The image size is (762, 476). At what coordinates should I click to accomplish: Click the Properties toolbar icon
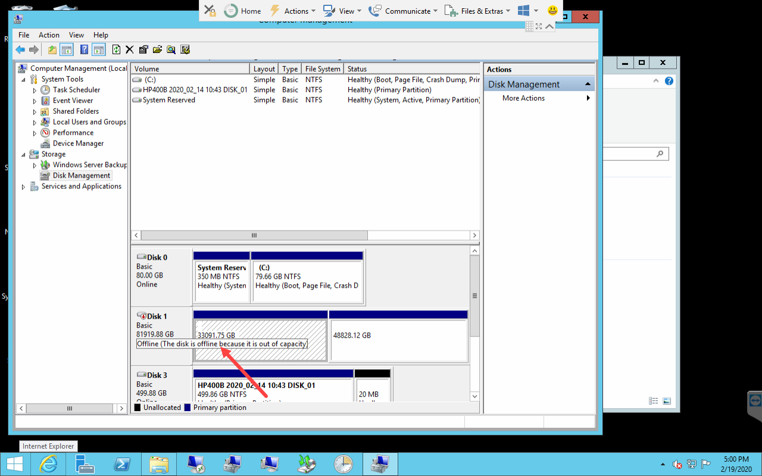point(143,50)
